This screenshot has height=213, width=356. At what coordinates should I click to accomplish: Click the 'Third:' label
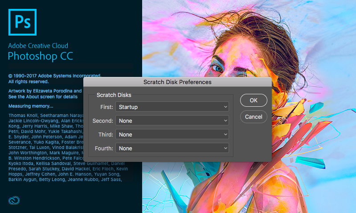pyautogui.click(x=106, y=135)
